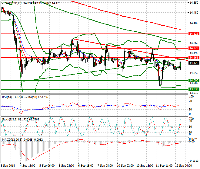
Task: Click the Stochastic scale value 50
Action: (x=190, y=127)
